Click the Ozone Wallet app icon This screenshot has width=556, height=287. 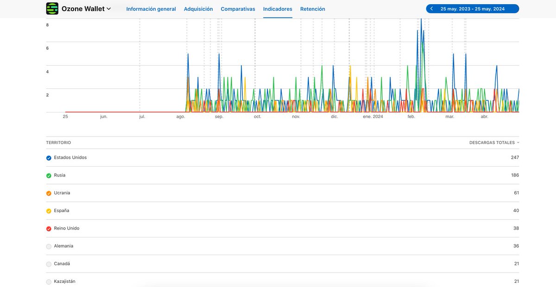click(52, 8)
